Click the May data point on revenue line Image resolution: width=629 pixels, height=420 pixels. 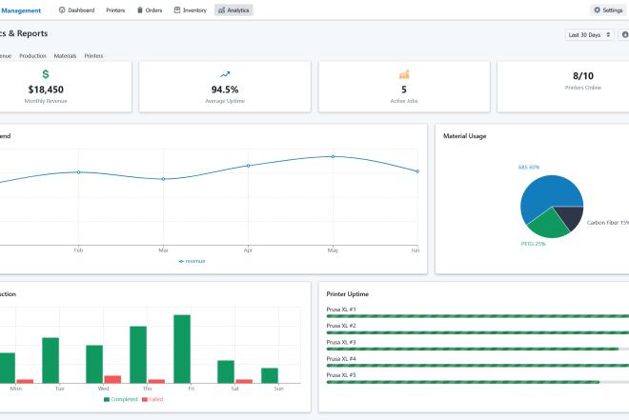[x=333, y=156]
